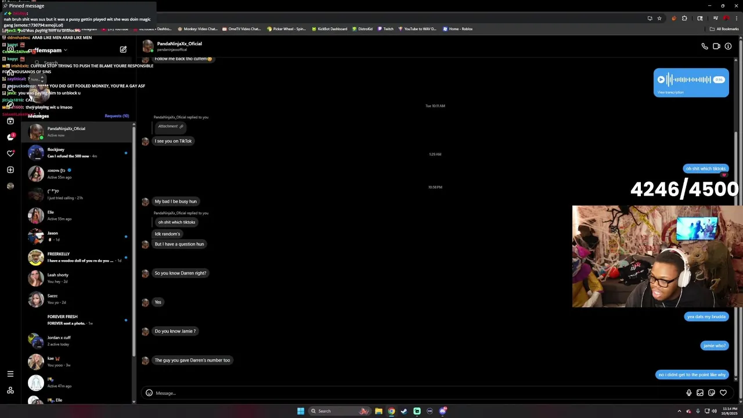Open YouTube to WAV bookmark
Image resolution: width=743 pixels, height=418 pixels.
coord(417,29)
